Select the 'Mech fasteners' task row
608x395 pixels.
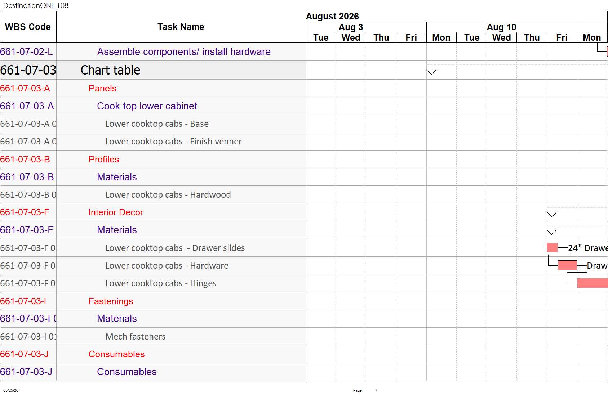[x=136, y=337]
